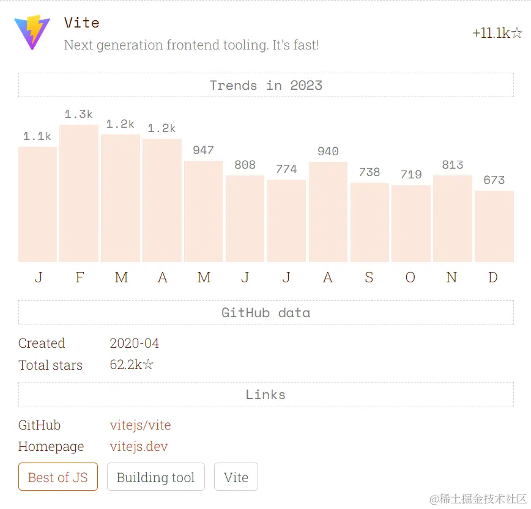This screenshot has height=509, width=531.
Task: Click the May bar showing 947
Action: coord(204,211)
